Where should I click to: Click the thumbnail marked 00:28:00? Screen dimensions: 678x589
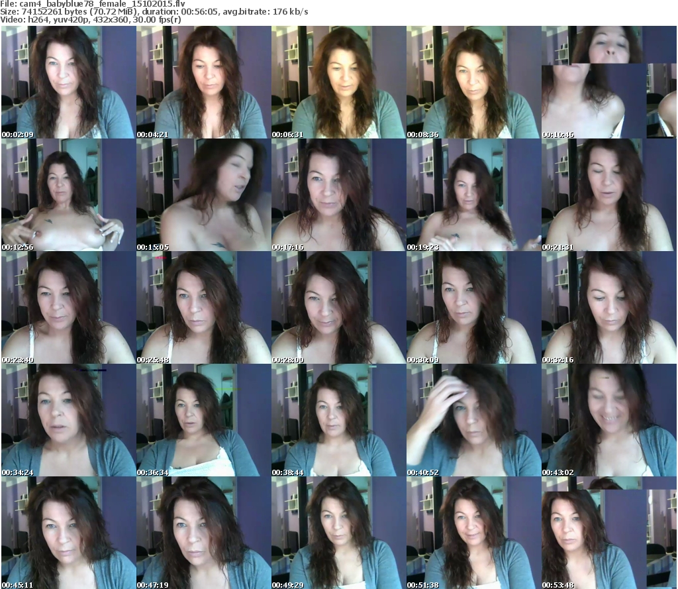pos(338,307)
